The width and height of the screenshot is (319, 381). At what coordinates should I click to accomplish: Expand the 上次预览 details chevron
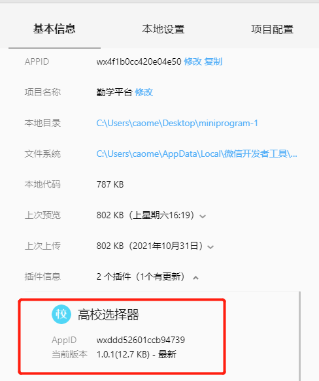(203, 216)
